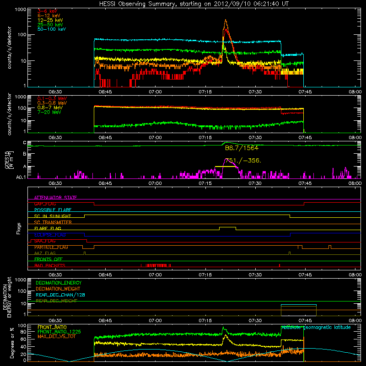
Task: Click the Degrees or % axis label
Action: [12, 343]
